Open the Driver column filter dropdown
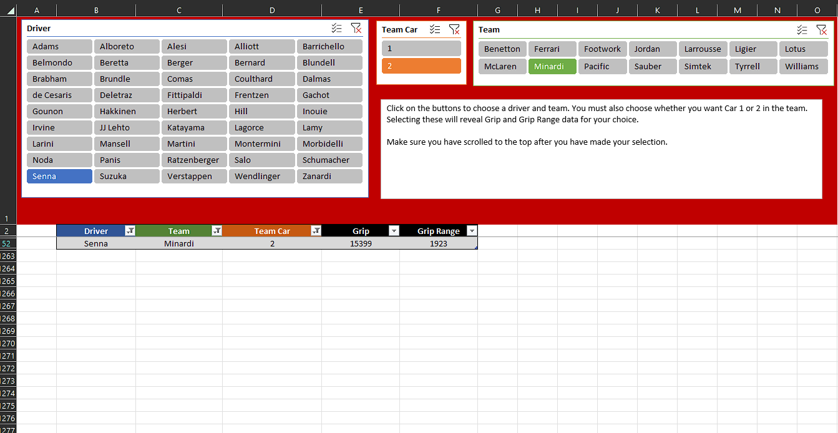 click(x=130, y=231)
